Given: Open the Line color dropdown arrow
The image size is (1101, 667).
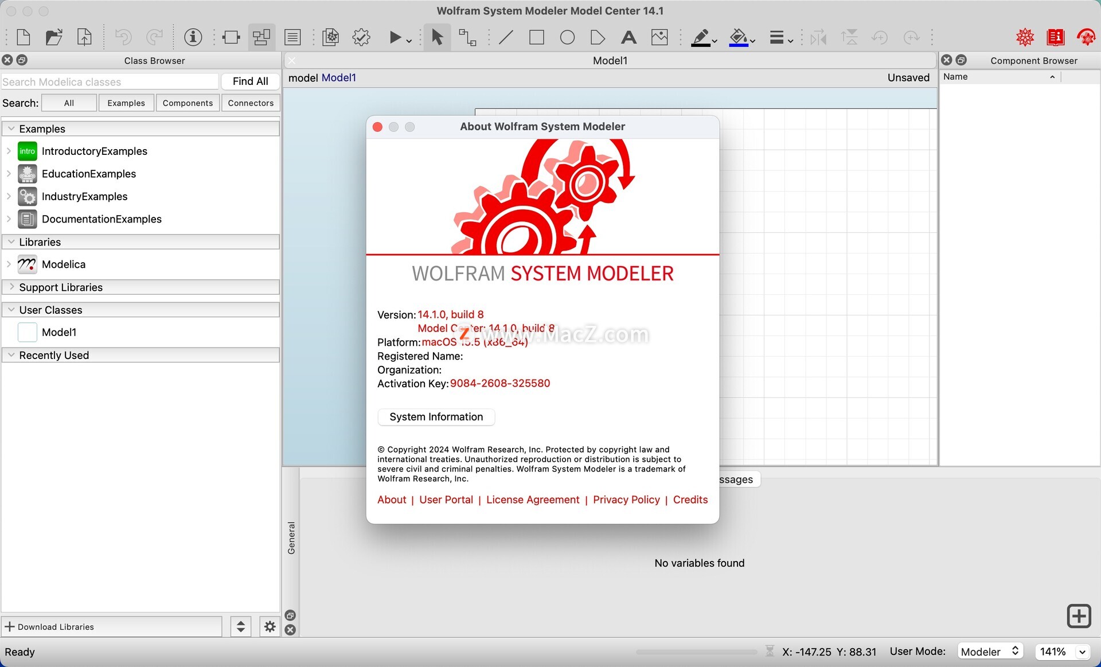Looking at the screenshot, I should pyautogui.click(x=715, y=41).
